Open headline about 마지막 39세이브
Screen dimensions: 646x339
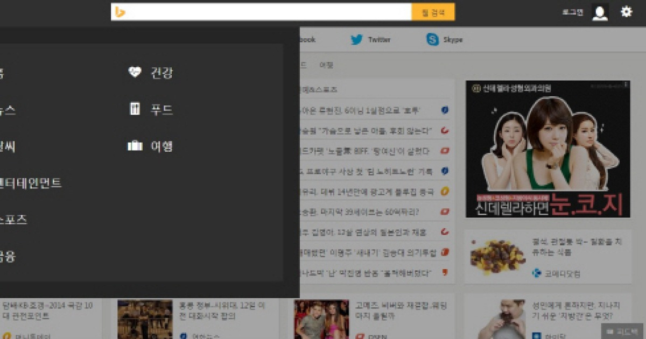[360, 212]
